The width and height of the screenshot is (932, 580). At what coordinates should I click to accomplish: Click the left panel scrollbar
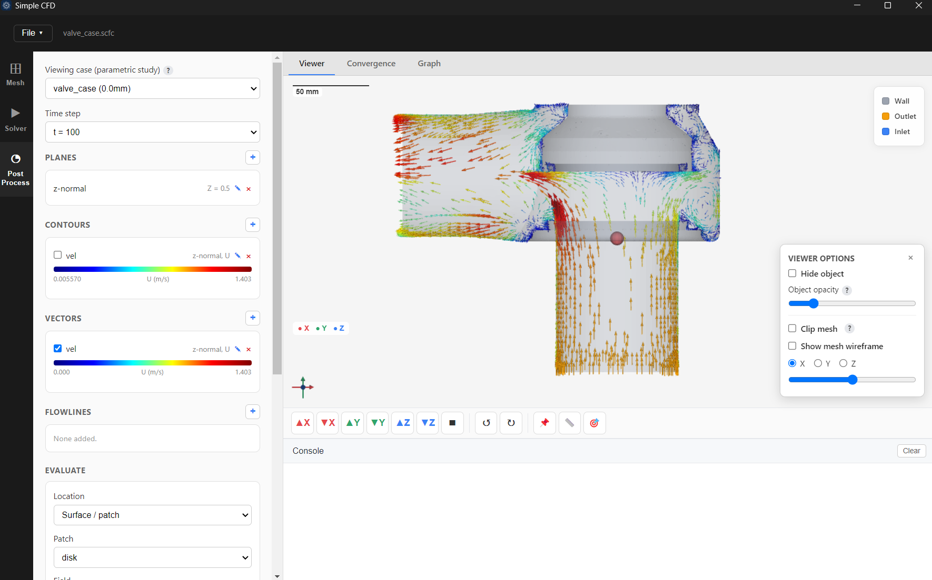[x=277, y=218]
